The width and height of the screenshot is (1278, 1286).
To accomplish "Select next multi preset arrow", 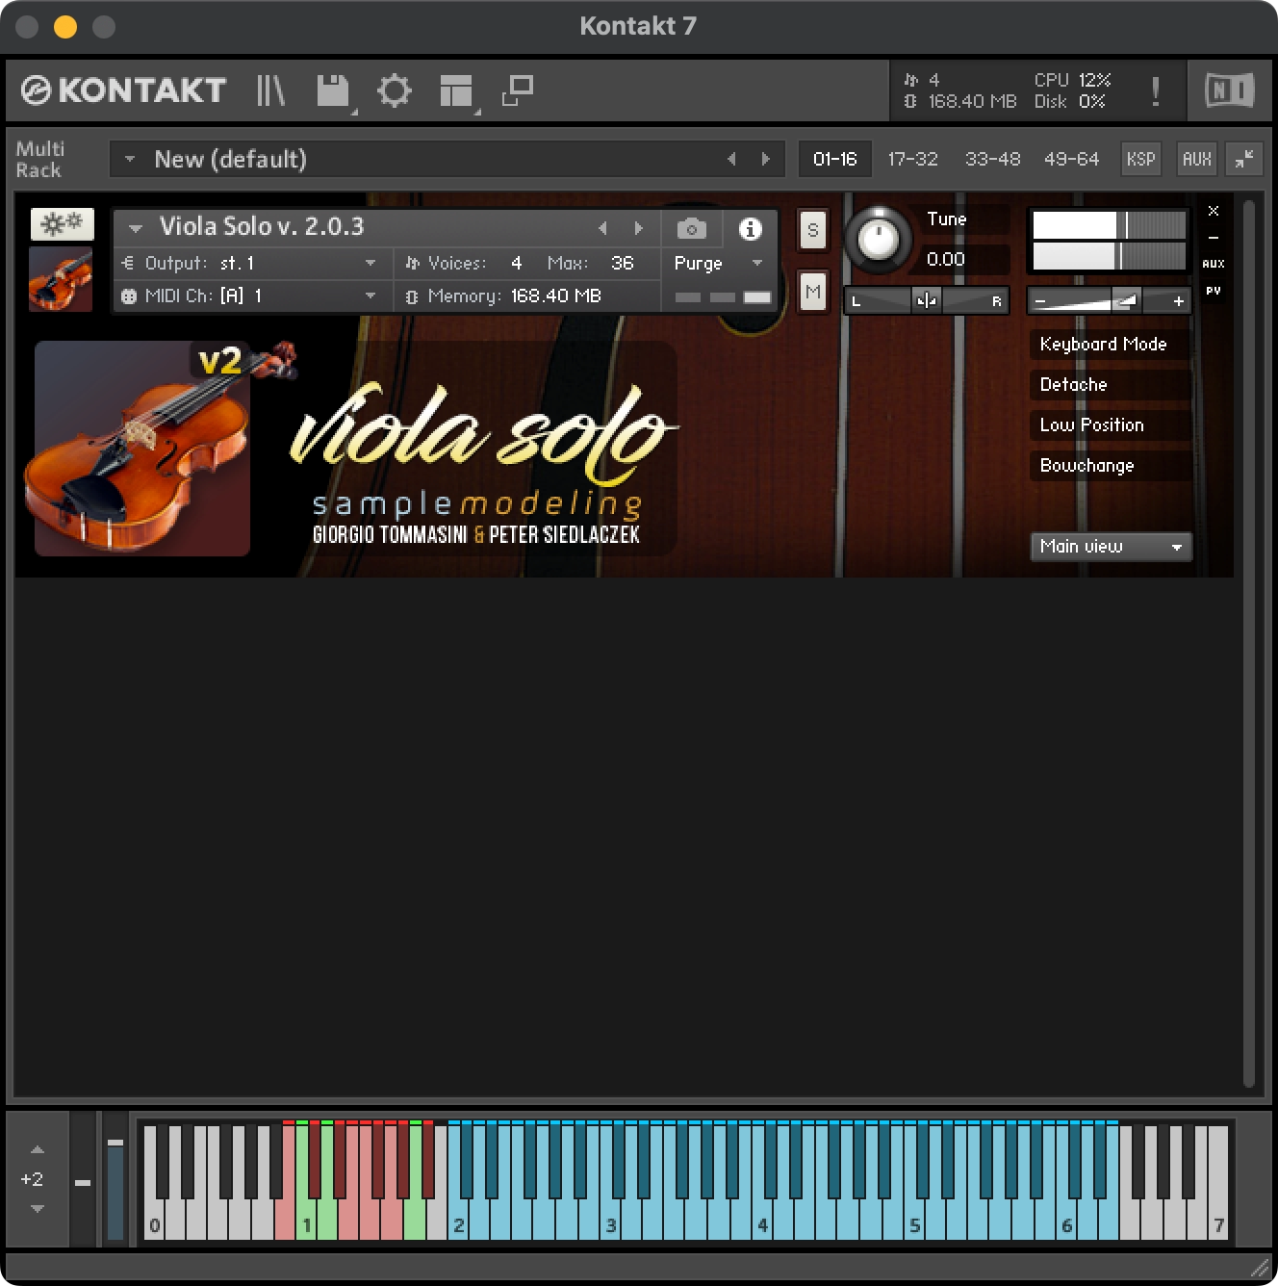I will click(x=766, y=159).
